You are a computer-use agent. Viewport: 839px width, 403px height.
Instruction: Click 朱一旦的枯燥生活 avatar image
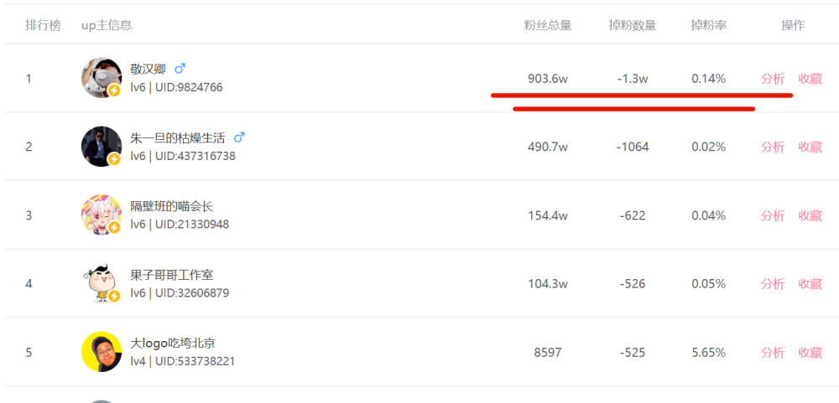[101, 146]
